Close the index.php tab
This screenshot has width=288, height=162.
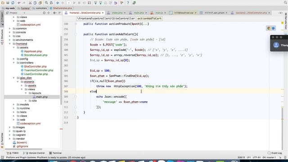coord(125,13)
